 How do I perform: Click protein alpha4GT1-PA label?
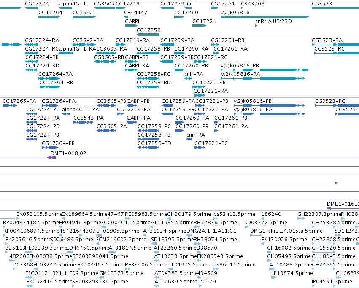(81, 110)
